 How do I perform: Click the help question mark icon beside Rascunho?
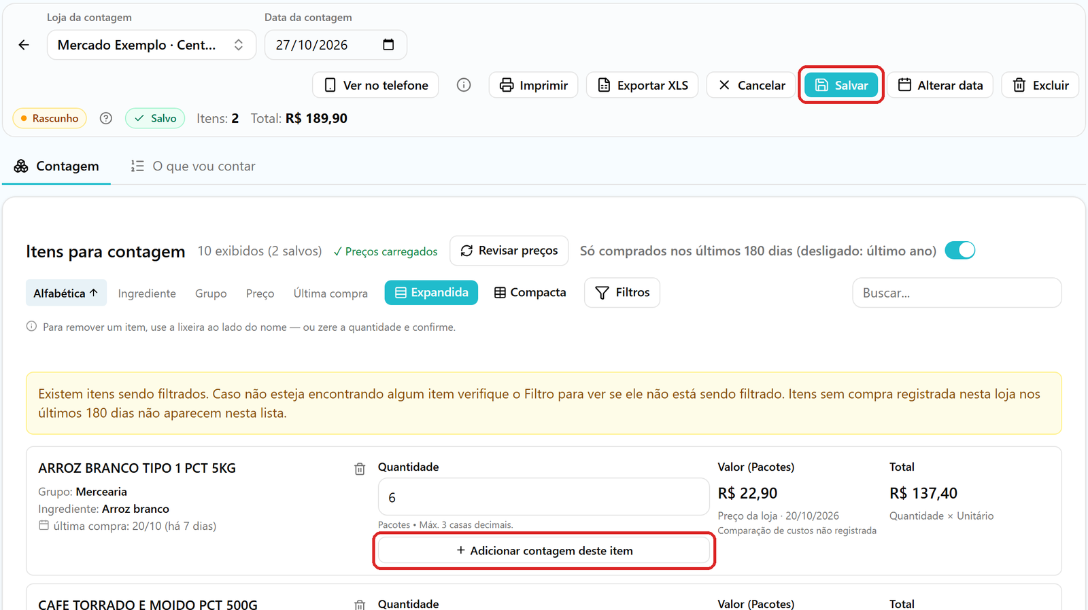(105, 118)
